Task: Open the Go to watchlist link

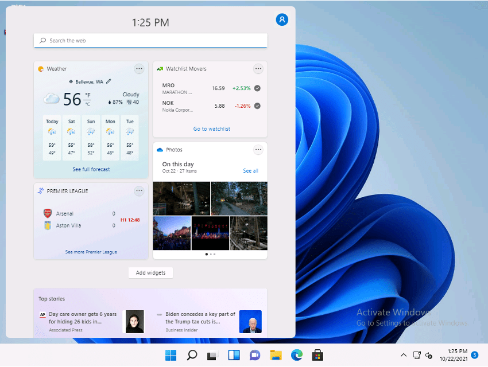Action: (211, 129)
